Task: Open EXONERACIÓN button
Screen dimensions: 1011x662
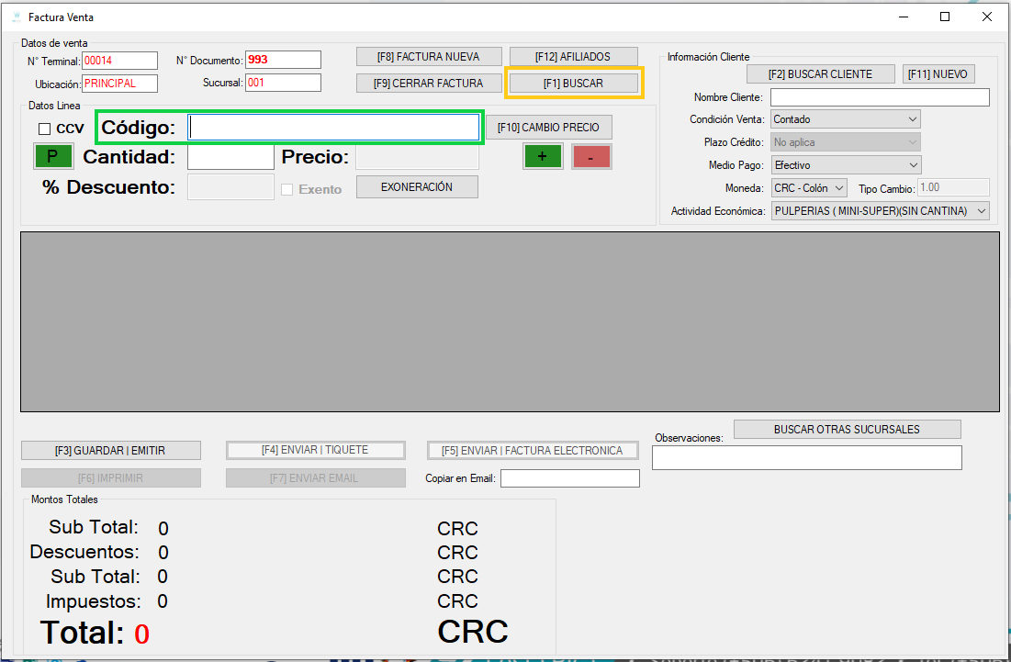Action: click(x=417, y=187)
